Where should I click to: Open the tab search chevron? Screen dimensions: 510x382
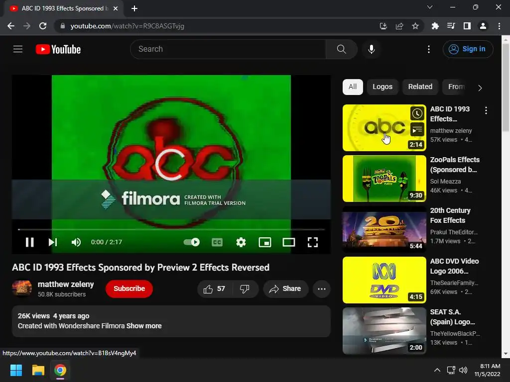pos(430,7)
